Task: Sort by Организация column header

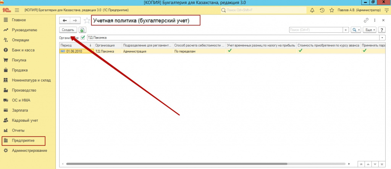Action: point(108,45)
